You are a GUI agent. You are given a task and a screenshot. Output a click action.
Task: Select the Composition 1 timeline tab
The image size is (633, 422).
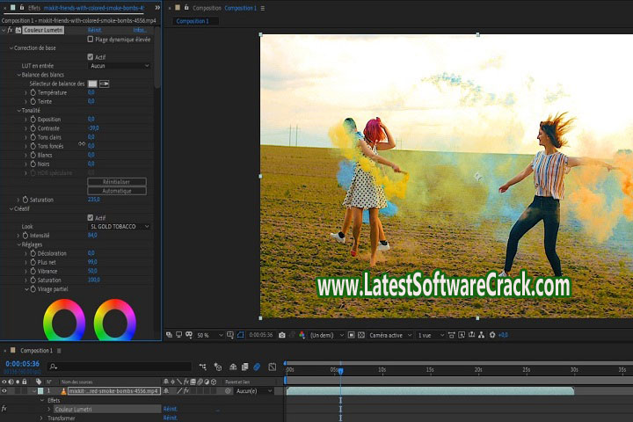tap(36, 351)
